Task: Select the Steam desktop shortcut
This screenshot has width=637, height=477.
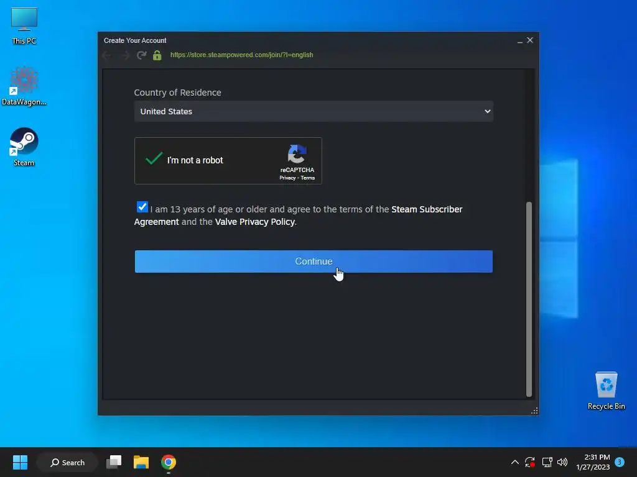Action: 24,147
